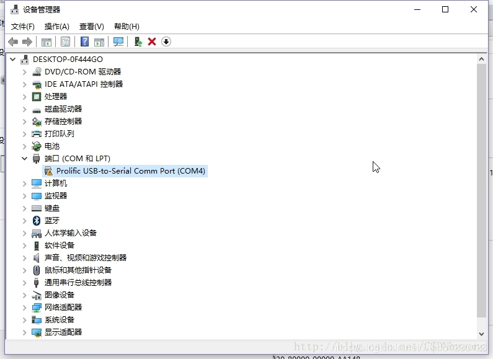Minimize the Device Manager window
Screen dimensions: 493x359
[x=417, y=9]
